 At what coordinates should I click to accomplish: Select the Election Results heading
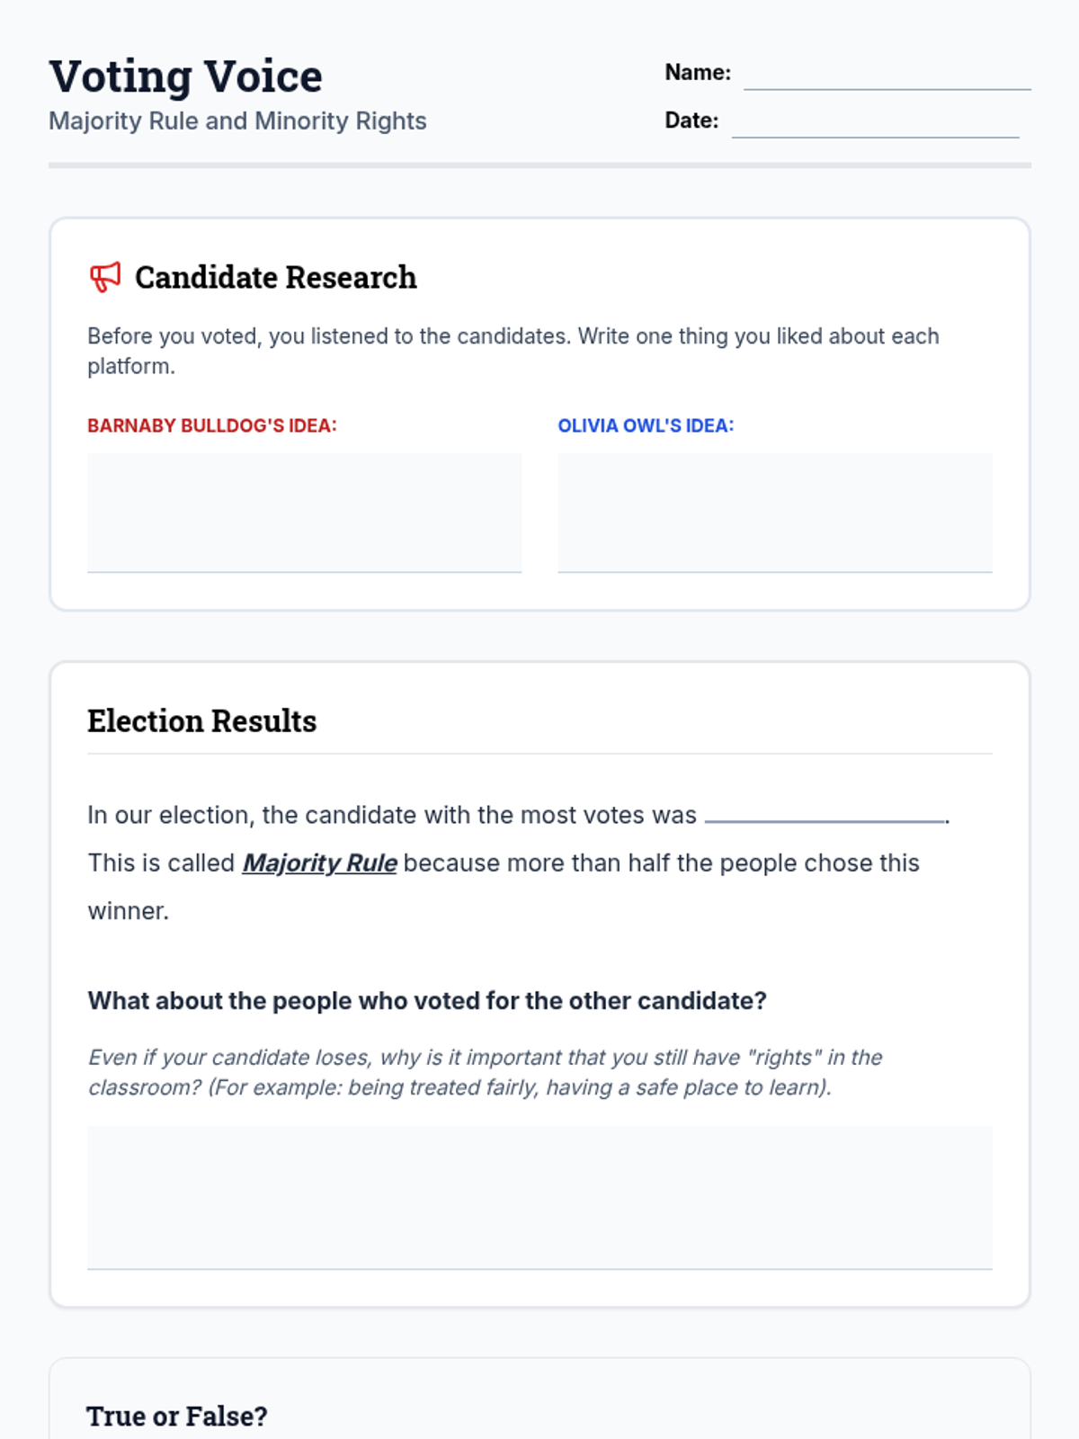tap(201, 721)
